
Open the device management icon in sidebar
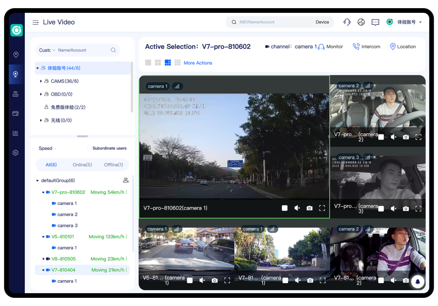coord(16,94)
